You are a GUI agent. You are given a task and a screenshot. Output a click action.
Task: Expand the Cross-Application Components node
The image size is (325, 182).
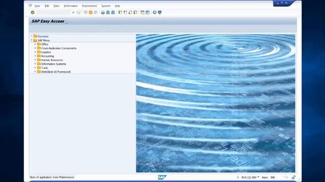click(35, 48)
